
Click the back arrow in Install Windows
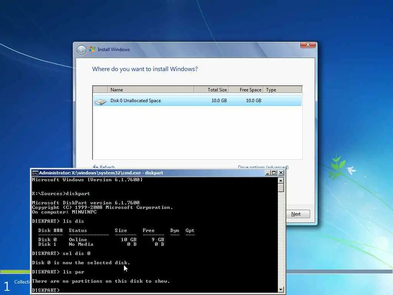81,50
